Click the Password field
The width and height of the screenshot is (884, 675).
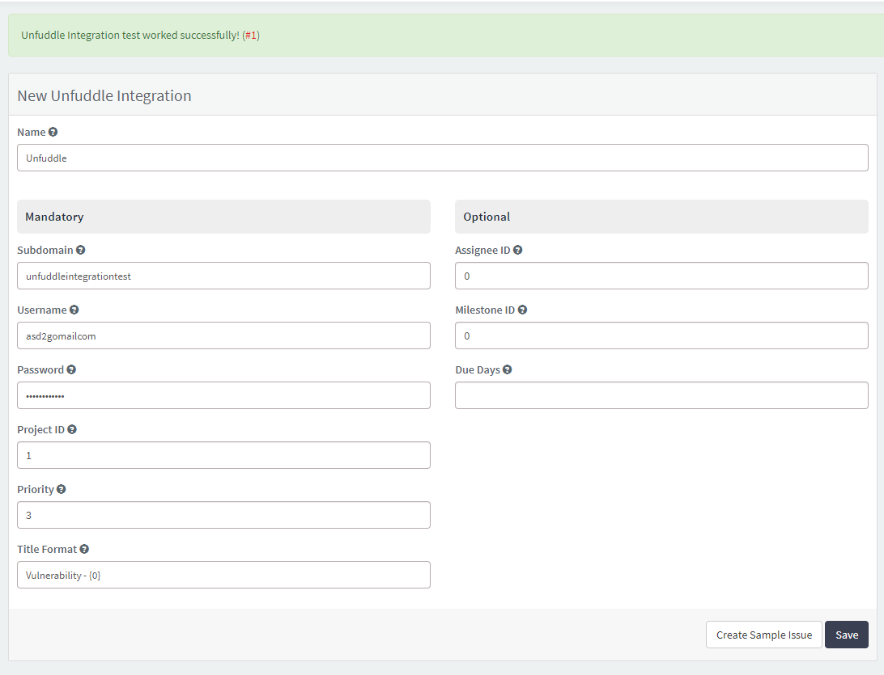(223, 395)
